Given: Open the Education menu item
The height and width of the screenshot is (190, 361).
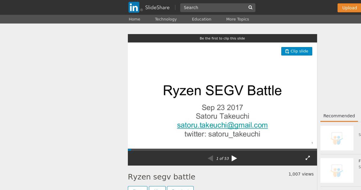Looking at the screenshot, I should [202, 19].
